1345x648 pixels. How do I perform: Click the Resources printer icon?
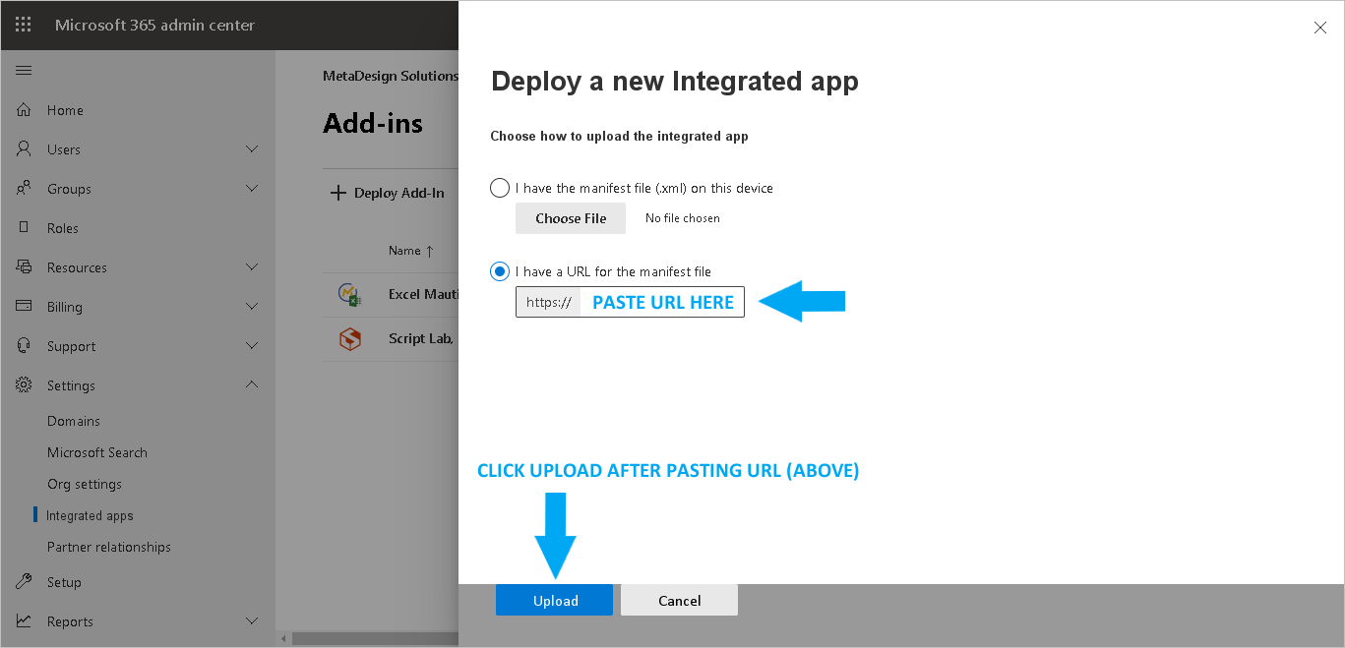pos(24,267)
